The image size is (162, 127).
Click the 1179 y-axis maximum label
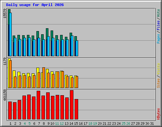pos(5,61)
